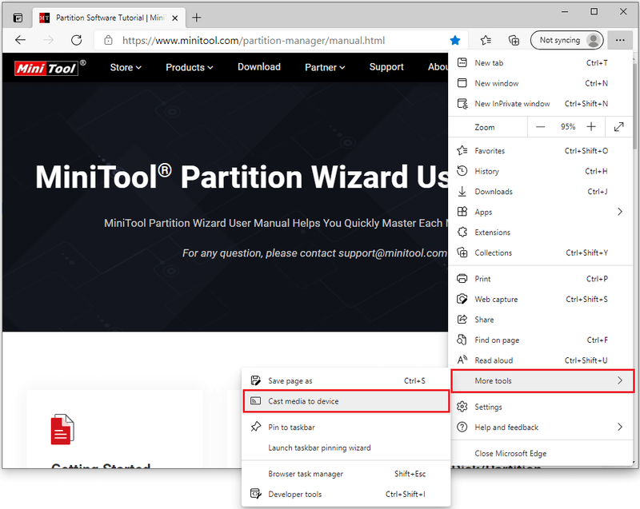The image size is (640, 509).
Task: Open the tab actions menu icon
Action: (x=18, y=18)
